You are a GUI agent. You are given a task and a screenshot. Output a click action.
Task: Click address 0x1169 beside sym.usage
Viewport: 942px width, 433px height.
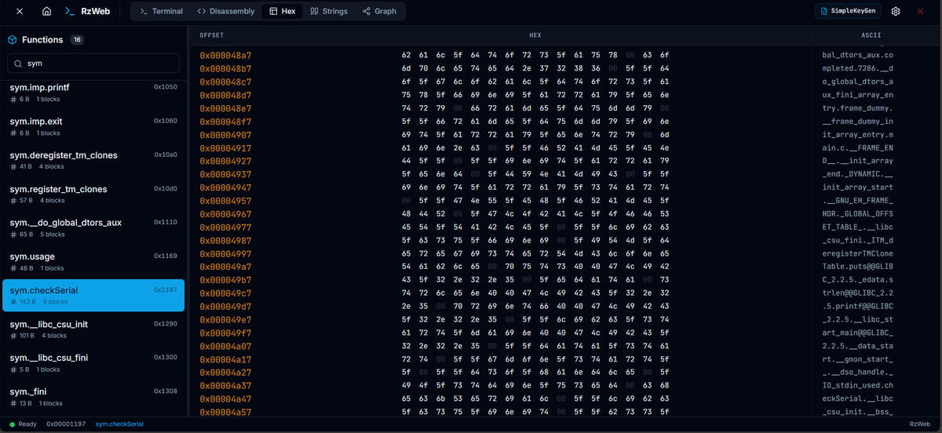click(166, 256)
